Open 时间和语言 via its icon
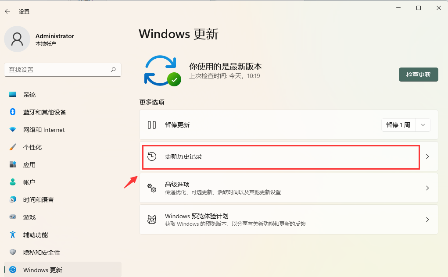The width and height of the screenshot is (448, 277). (x=12, y=199)
